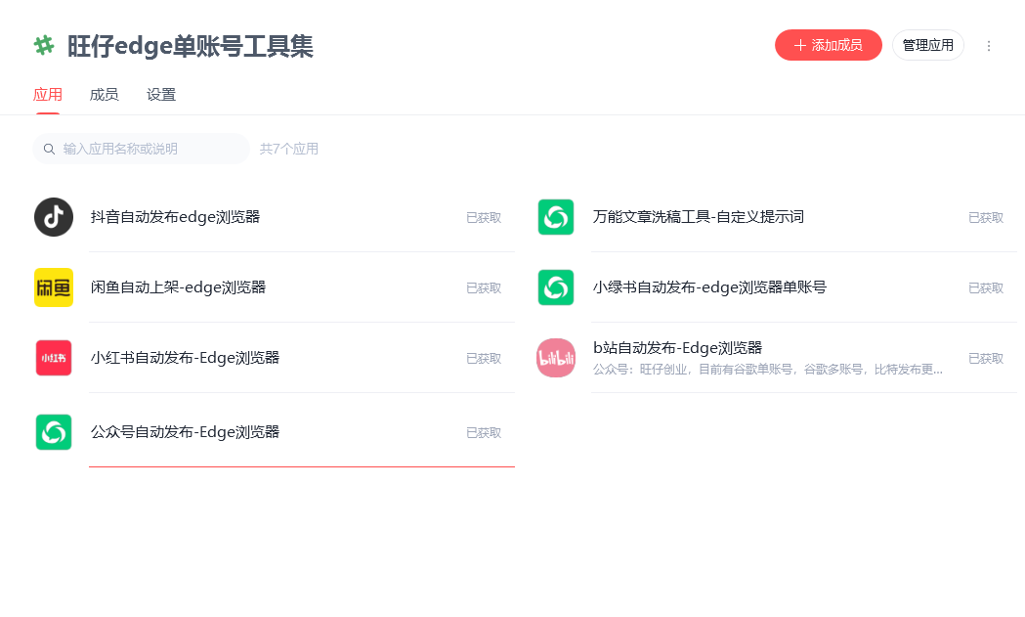Open 抖音自动发布edge浏览器 app
Screen dimensions: 1025x617
click(175, 217)
